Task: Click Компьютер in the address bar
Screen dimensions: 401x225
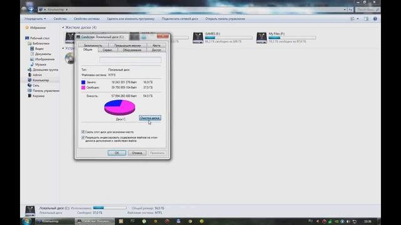Action: pos(56,9)
